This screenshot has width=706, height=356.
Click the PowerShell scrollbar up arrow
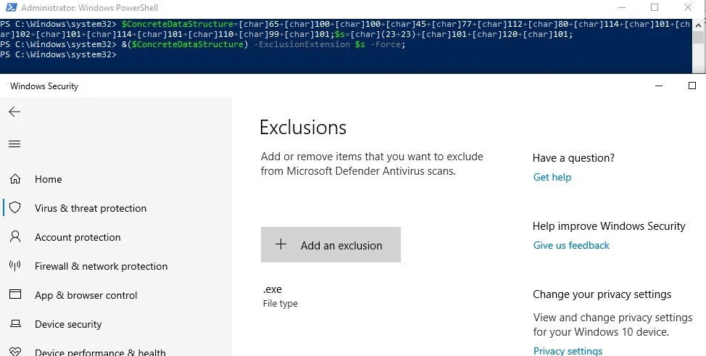coord(698,24)
